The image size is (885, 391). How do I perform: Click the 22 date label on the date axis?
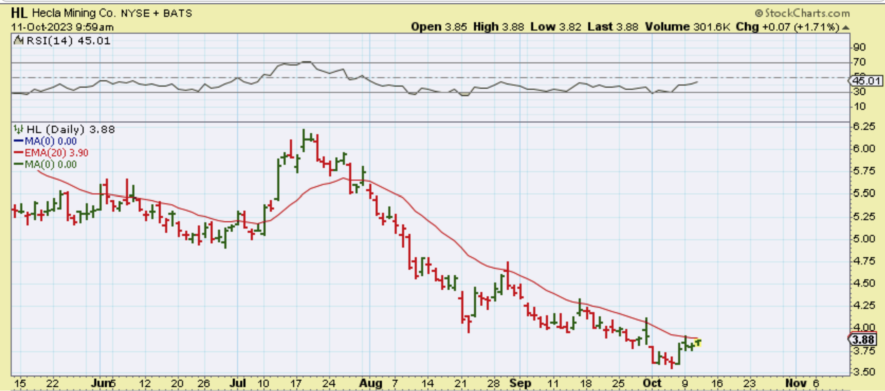(52, 383)
